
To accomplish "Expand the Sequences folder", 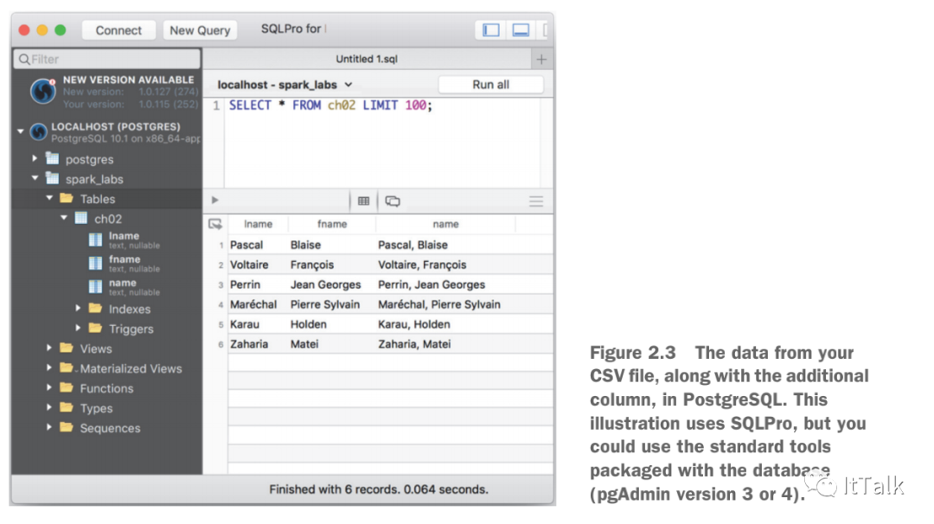I will tap(49, 427).
